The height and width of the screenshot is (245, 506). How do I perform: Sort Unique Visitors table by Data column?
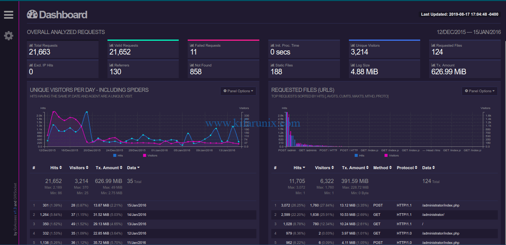133,168
